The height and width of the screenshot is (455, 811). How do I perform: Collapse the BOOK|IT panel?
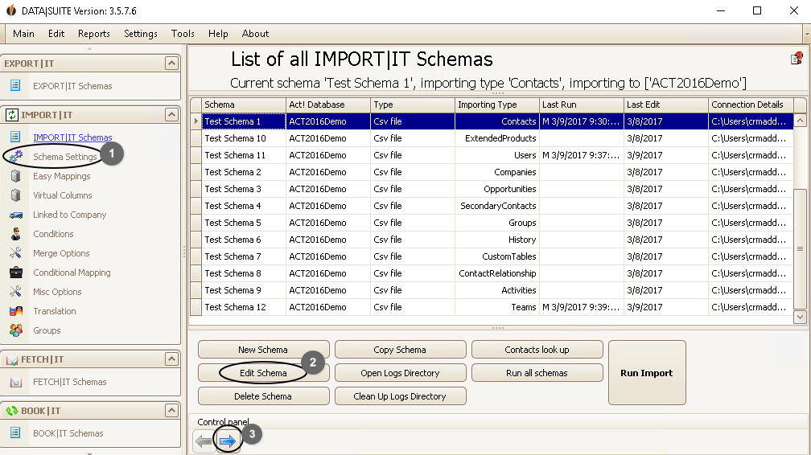pos(171,410)
